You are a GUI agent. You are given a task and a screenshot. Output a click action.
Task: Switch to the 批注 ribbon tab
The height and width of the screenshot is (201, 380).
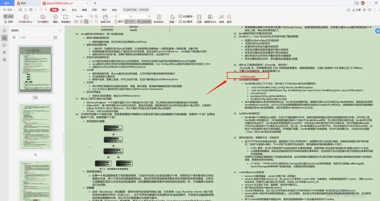click(x=74, y=10)
